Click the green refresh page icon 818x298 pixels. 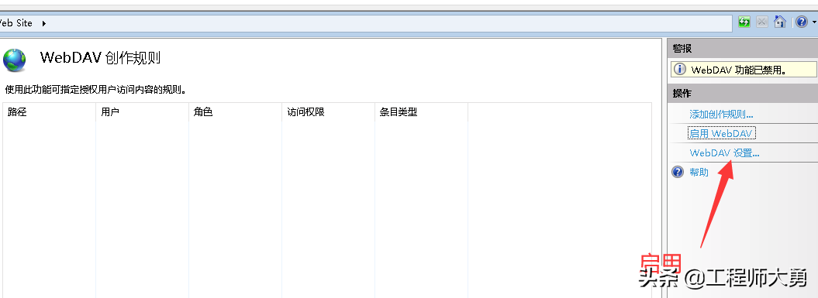(744, 22)
